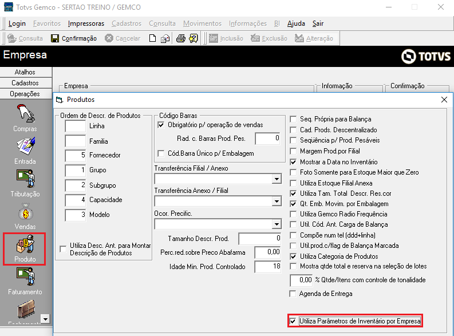The height and width of the screenshot is (336, 454).
Task: Click the Consulta toolbar button
Action: [25, 38]
